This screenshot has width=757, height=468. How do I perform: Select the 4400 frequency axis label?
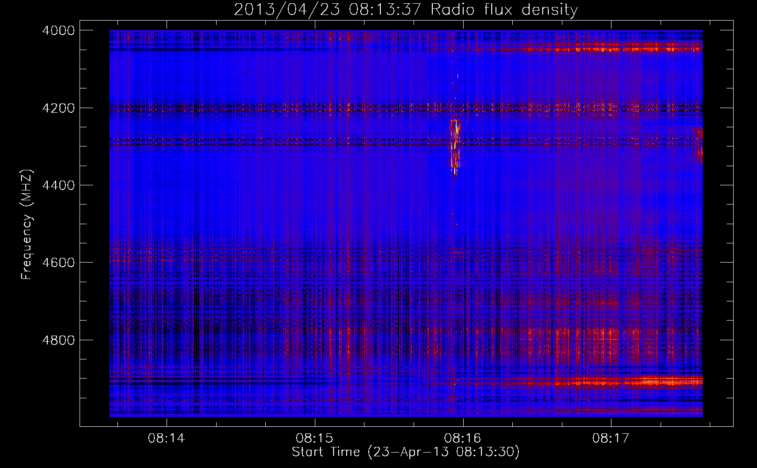[58, 185]
